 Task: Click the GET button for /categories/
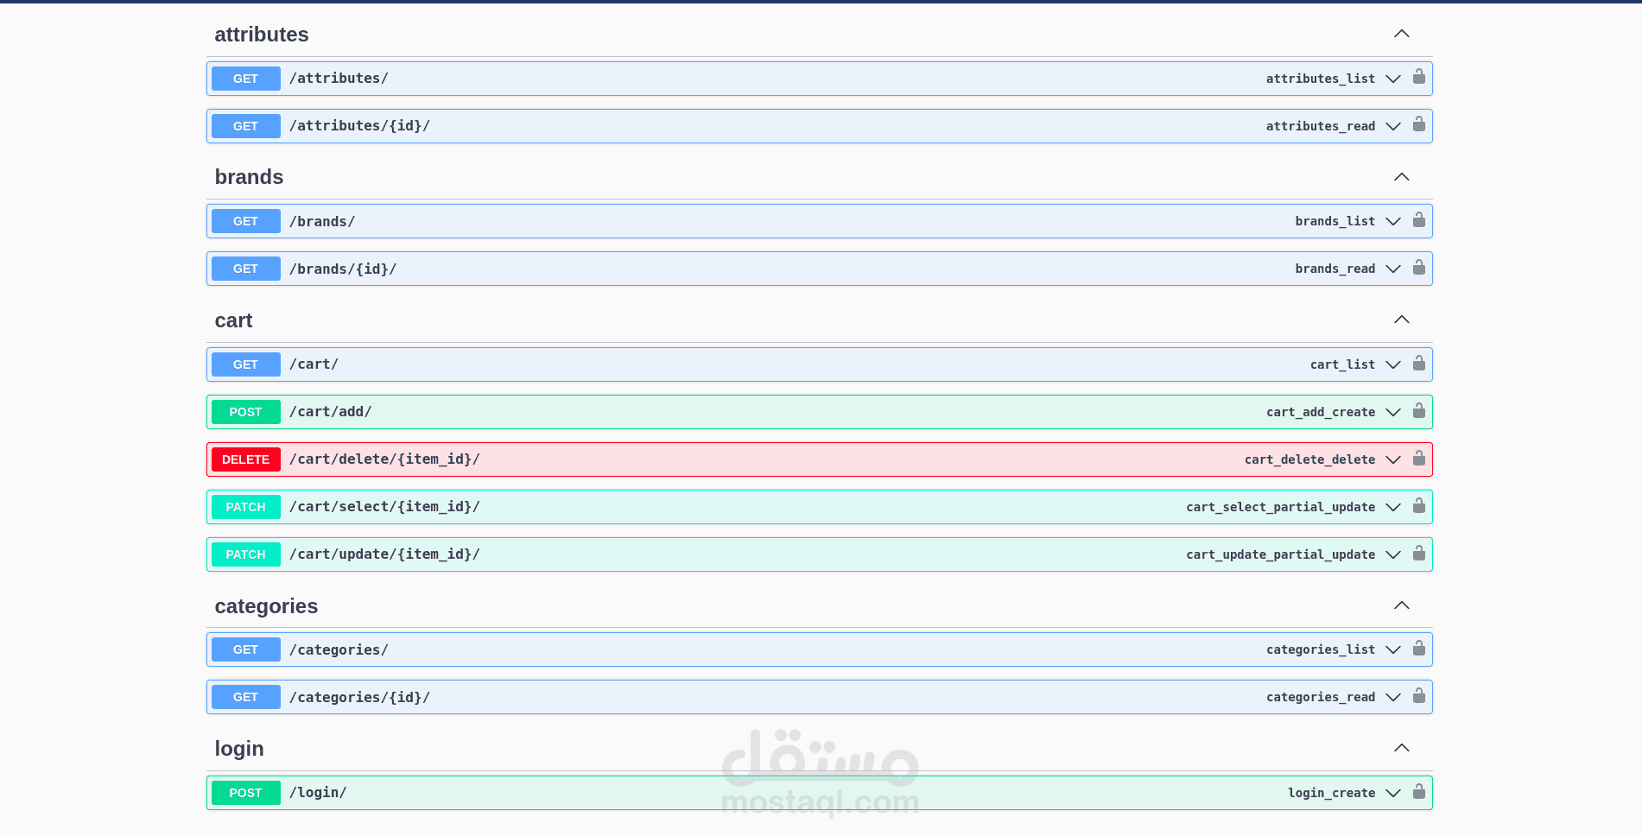(246, 649)
